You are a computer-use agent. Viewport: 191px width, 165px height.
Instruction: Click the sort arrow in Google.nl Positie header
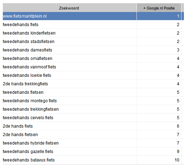click(x=144, y=8)
